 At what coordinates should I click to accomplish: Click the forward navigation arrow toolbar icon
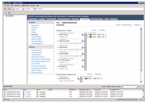coord(9,9)
